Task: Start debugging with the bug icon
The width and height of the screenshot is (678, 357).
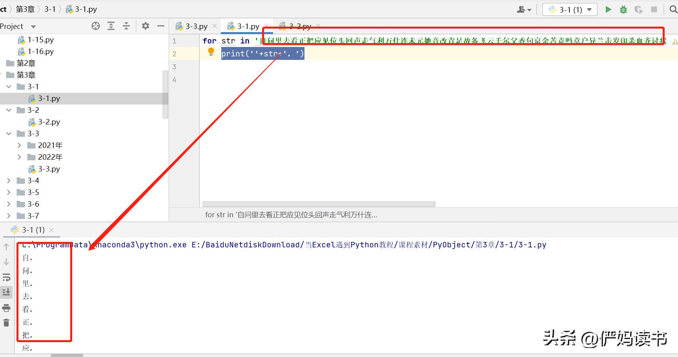Action: 623,9
